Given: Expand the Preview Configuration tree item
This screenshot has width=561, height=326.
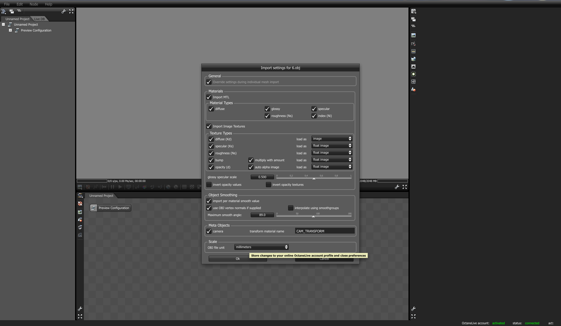Looking at the screenshot, I should click(10, 30).
